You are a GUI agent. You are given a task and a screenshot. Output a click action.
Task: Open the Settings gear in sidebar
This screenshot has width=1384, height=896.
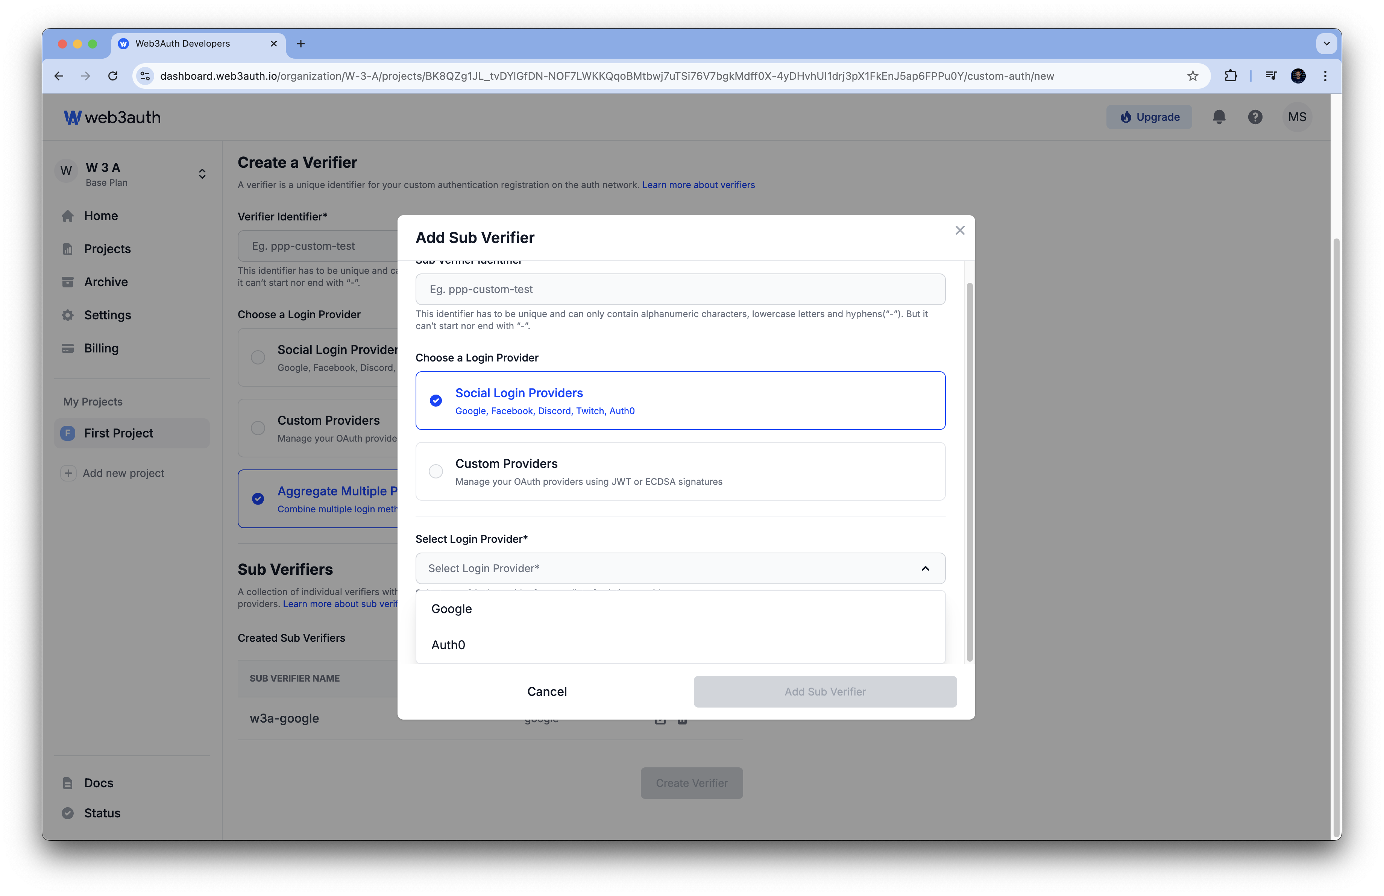pos(67,315)
